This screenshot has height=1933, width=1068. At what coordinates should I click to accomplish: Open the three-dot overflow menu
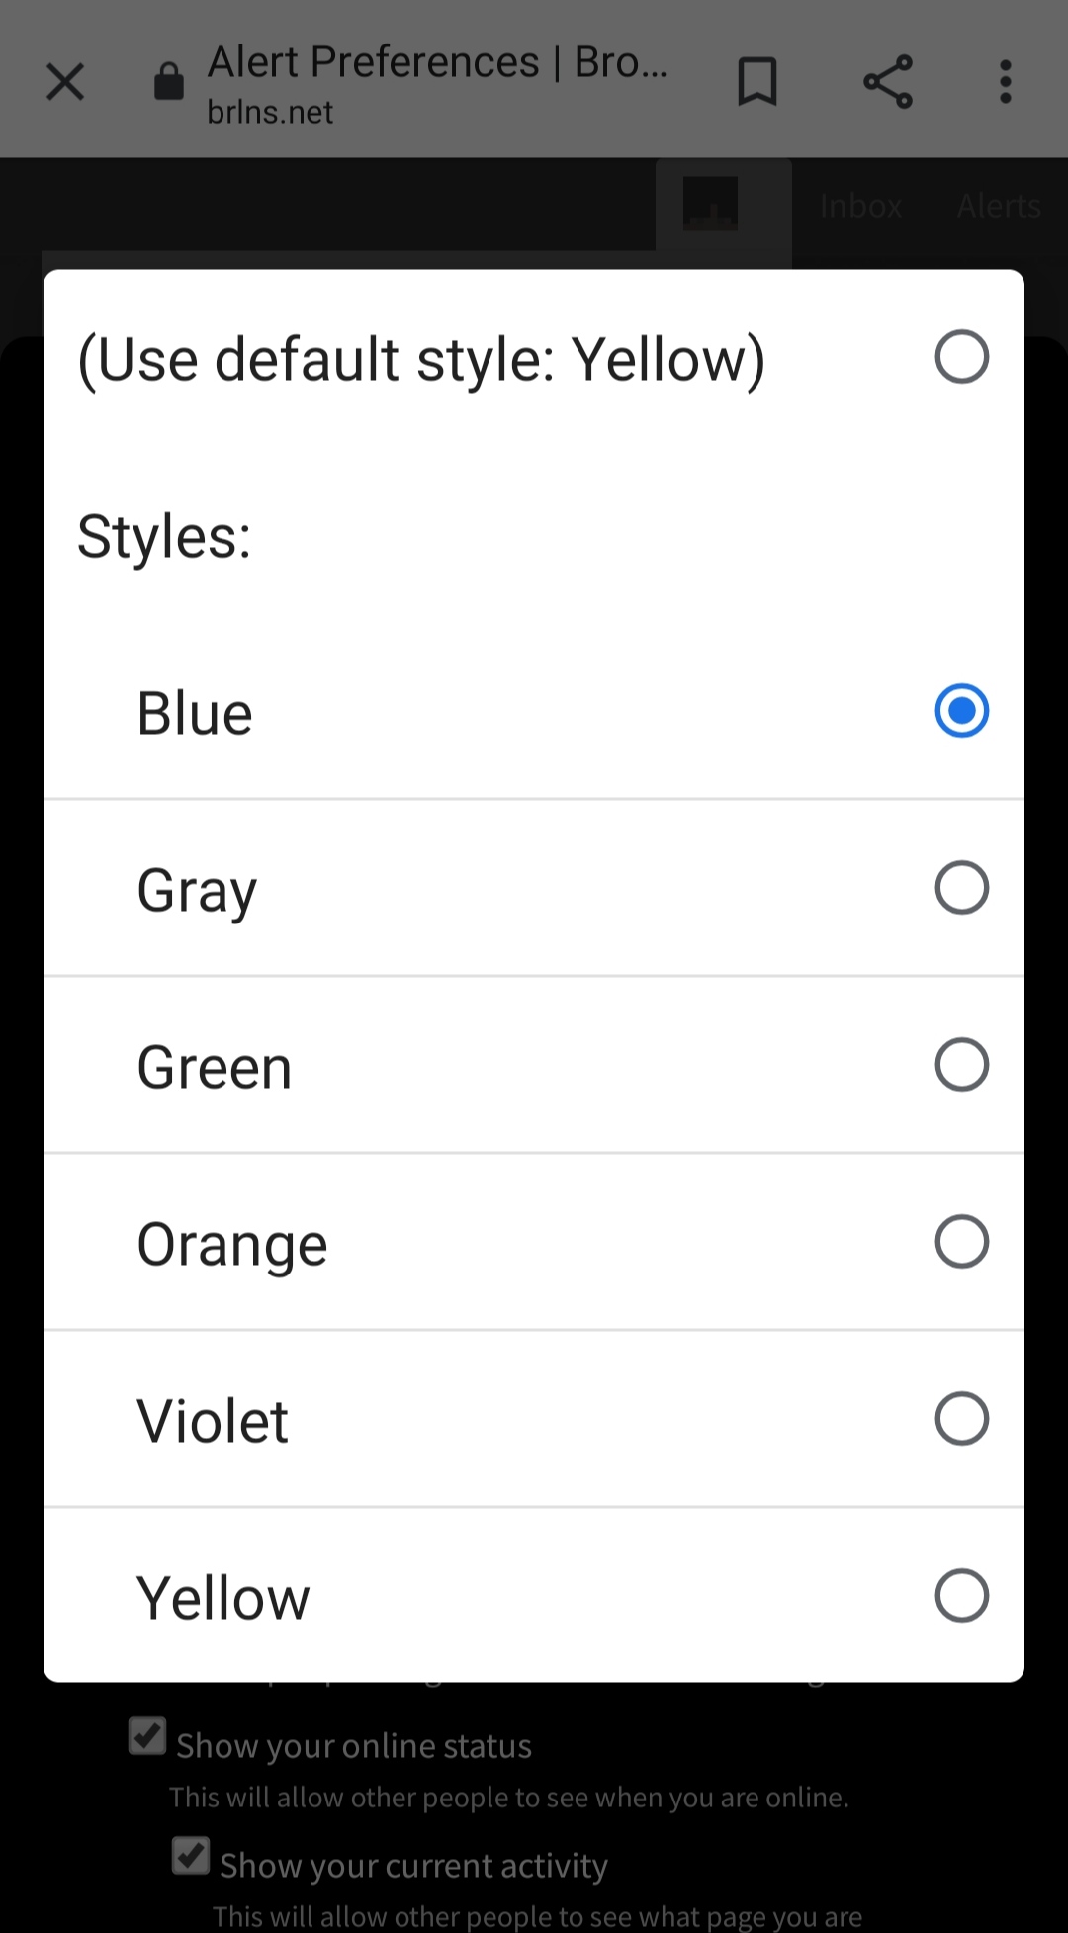click(x=1006, y=81)
